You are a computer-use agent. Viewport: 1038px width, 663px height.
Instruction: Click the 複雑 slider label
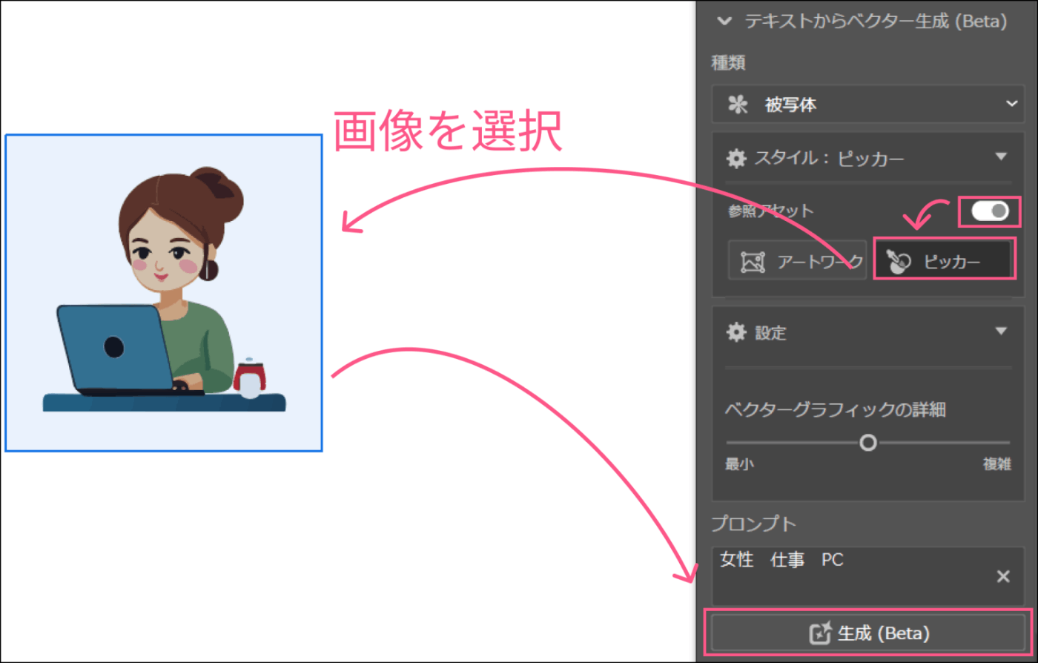click(996, 465)
